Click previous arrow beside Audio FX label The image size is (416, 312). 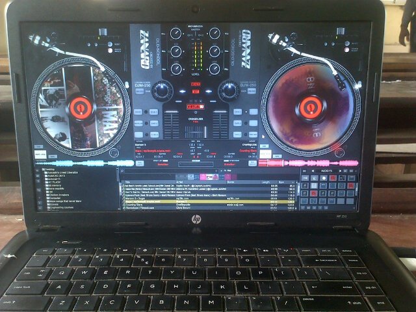tap(313, 171)
